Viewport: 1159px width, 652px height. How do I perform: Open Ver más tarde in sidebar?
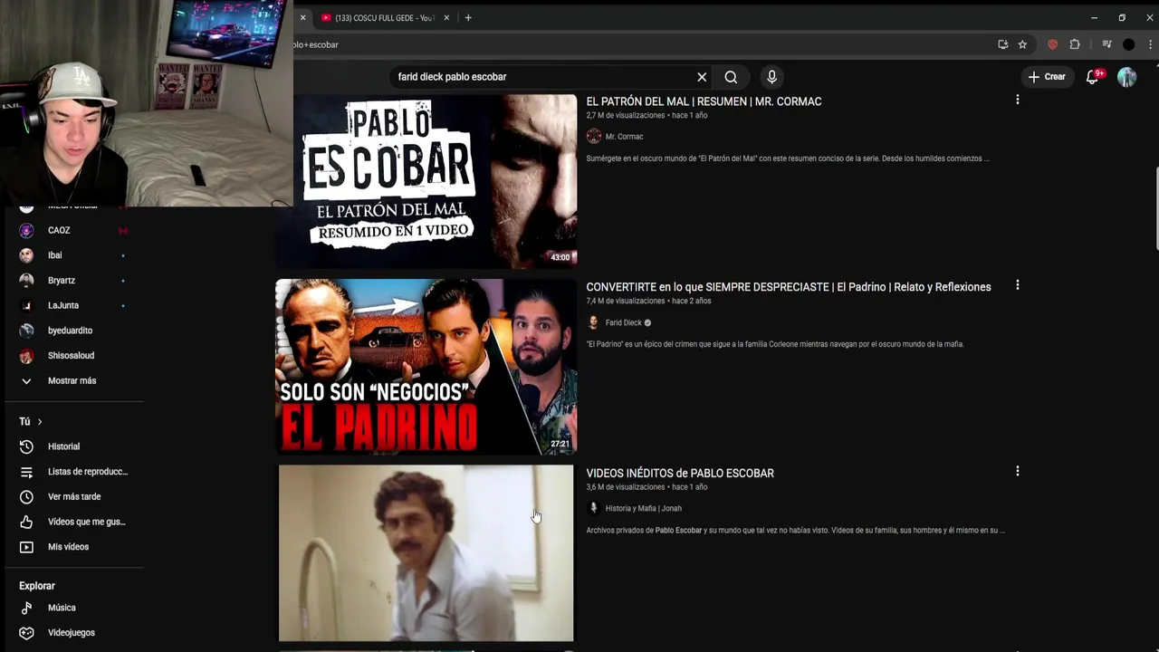(74, 496)
